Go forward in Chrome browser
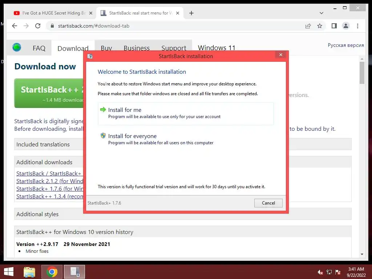This screenshot has width=372, height=279. pos(26,26)
